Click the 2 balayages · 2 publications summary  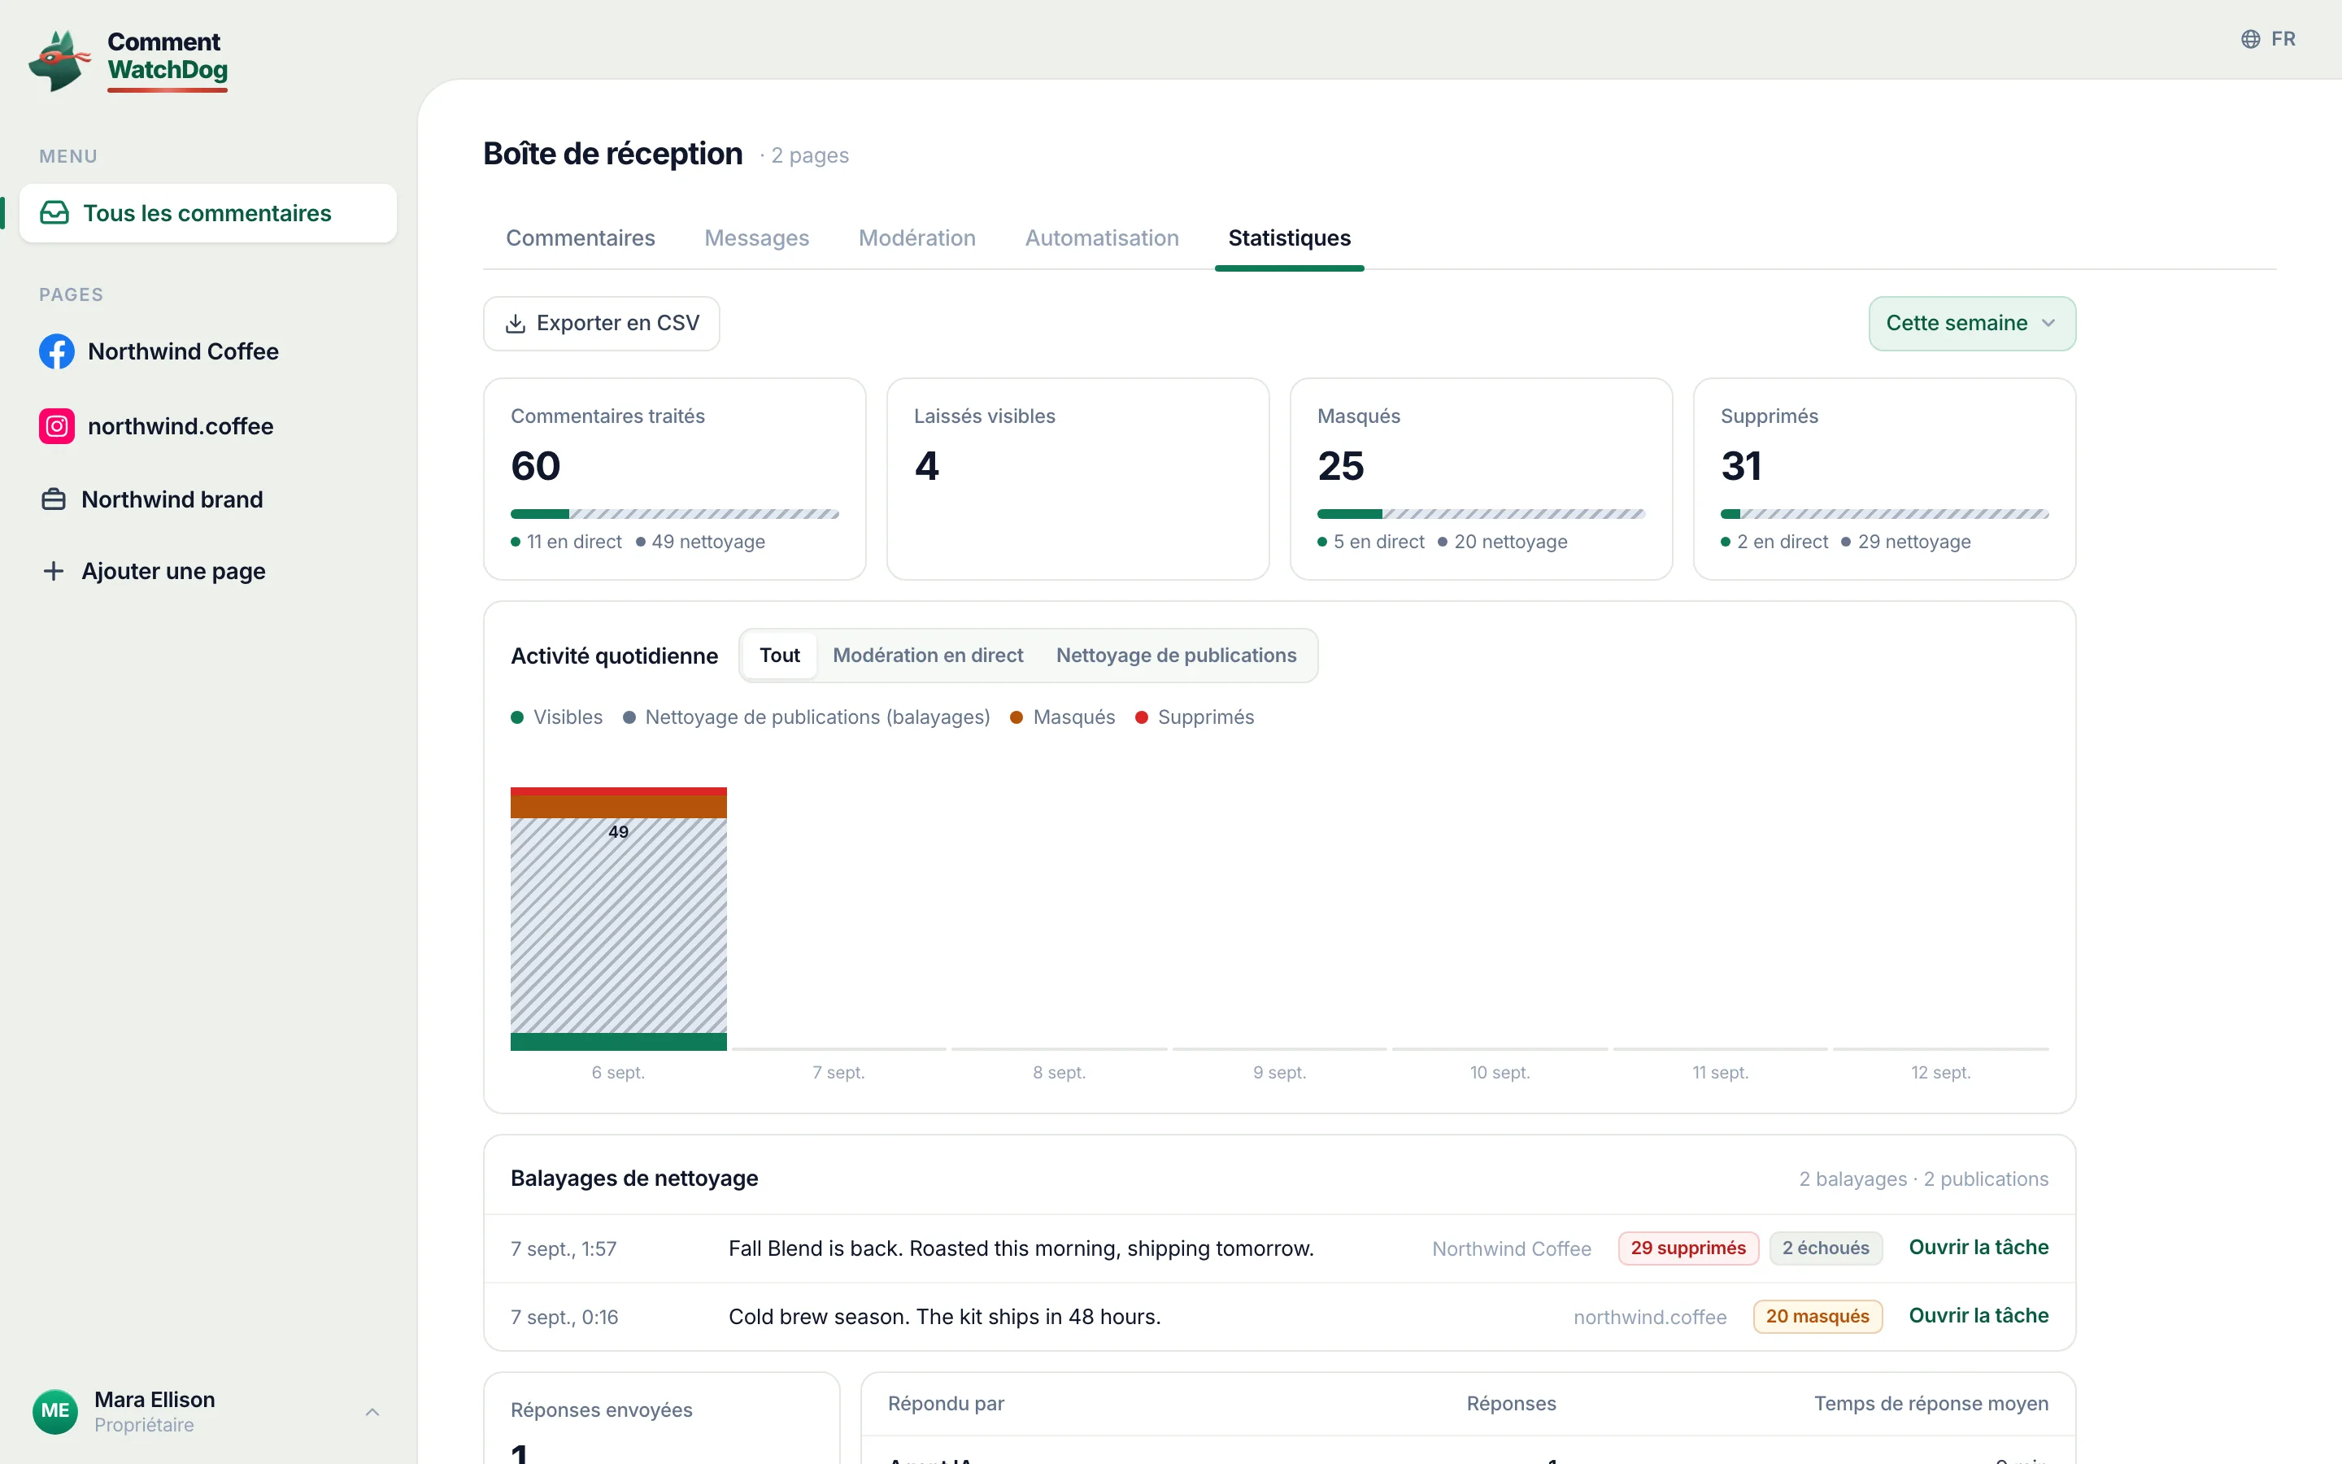[1924, 1179]
